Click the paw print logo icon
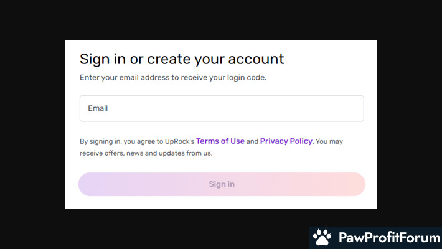The width and height of the screenshot is (442, 249). [322, 238]
